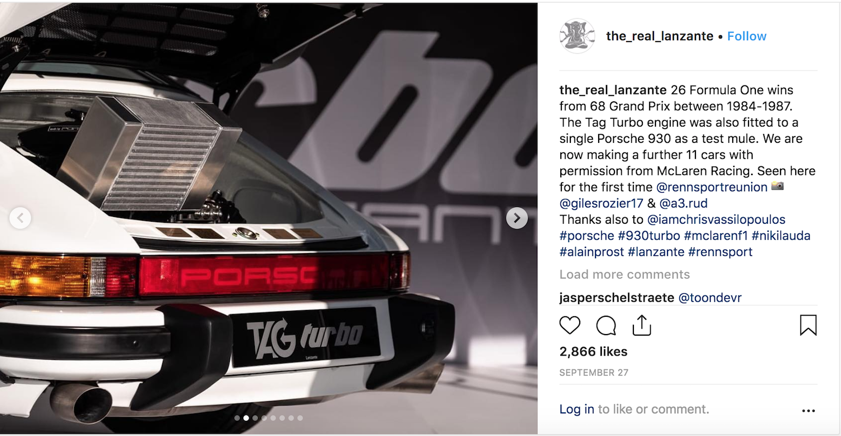Viewport: 841px width, 436px height.
Task: Browse the #930turbo hashtag
Action: (x=649, y=236)
